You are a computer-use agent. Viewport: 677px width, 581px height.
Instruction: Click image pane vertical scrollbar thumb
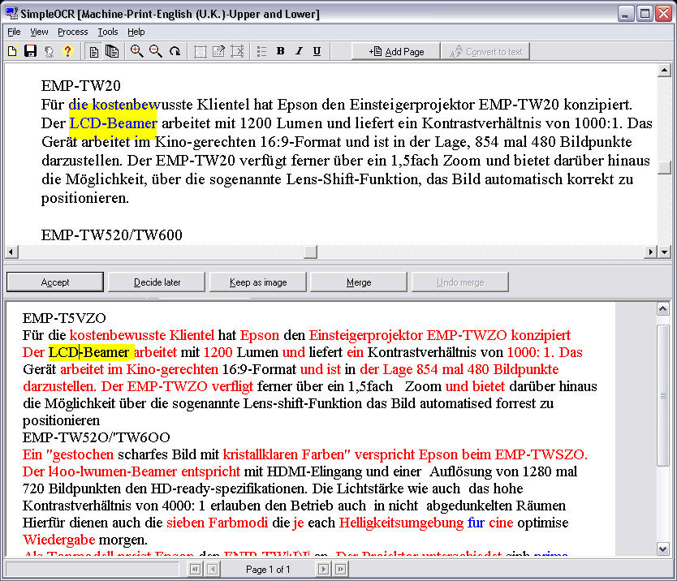(664, 167)
